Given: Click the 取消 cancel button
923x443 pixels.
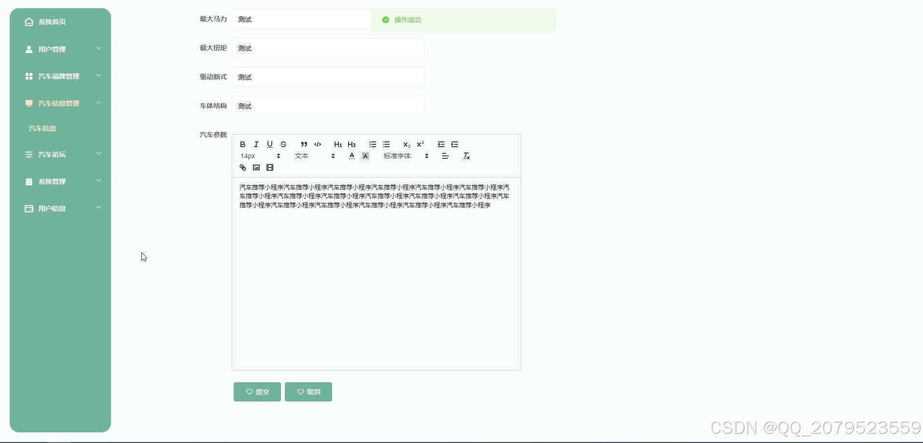Looking at the screenshot, I should tap(308, 392).
